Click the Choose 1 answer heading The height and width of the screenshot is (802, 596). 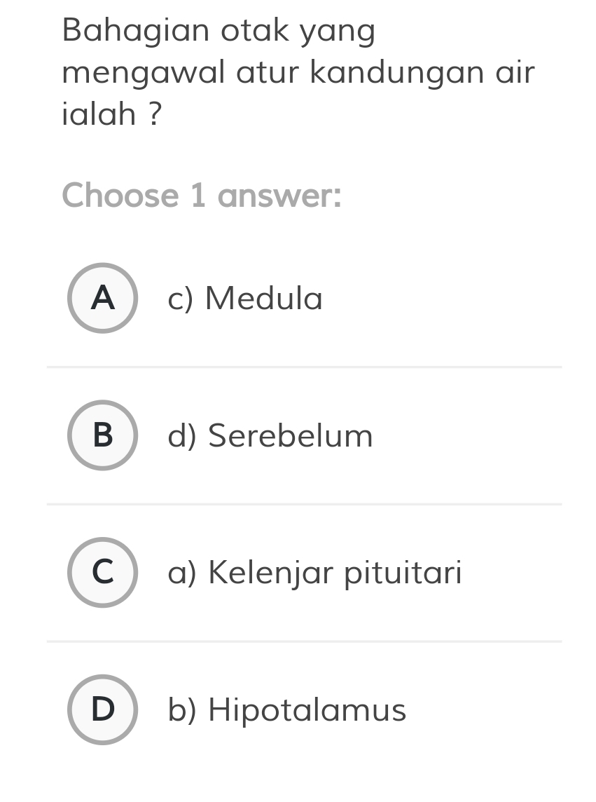pyautogui.click(x=200, y=196)
